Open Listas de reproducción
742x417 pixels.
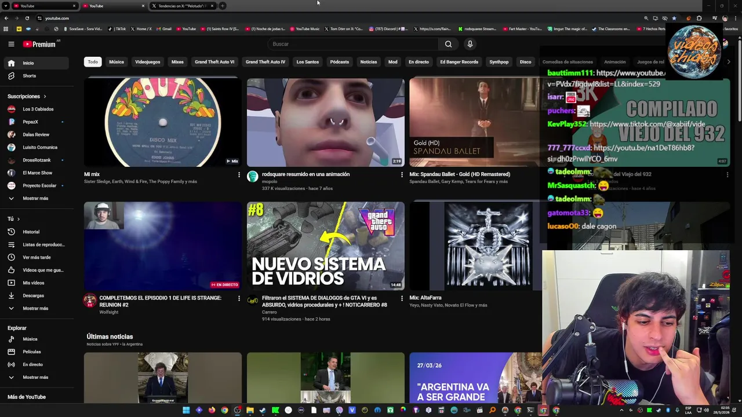[37, 244]
